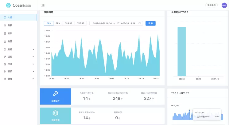
Task: Open 集群 from the sidebar
Action: click(x=18, y=25)
